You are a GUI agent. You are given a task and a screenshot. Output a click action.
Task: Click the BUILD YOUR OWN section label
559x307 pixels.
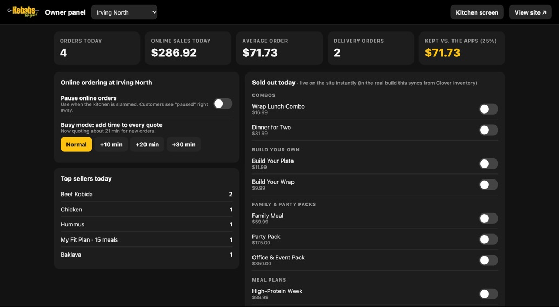click(276, 150)
